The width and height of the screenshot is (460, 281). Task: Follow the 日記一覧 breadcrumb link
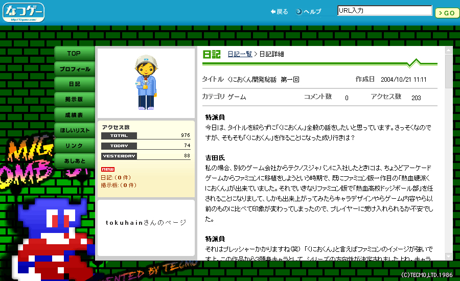pyautogui.click(x=240, y=54)
